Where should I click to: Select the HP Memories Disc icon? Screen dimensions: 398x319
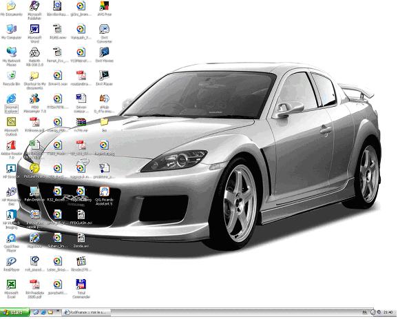click(x=11, y=192)
